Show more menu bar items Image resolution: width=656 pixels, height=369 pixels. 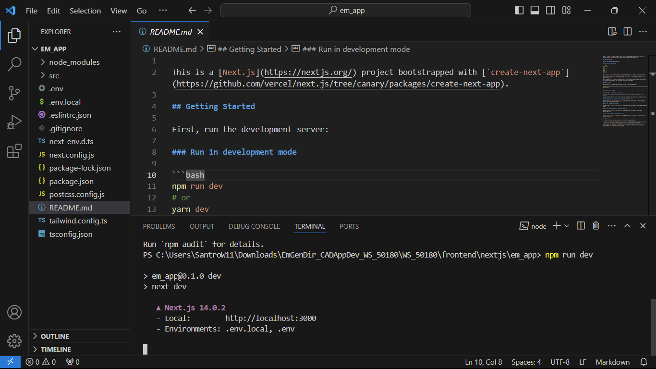click(163, 11)
